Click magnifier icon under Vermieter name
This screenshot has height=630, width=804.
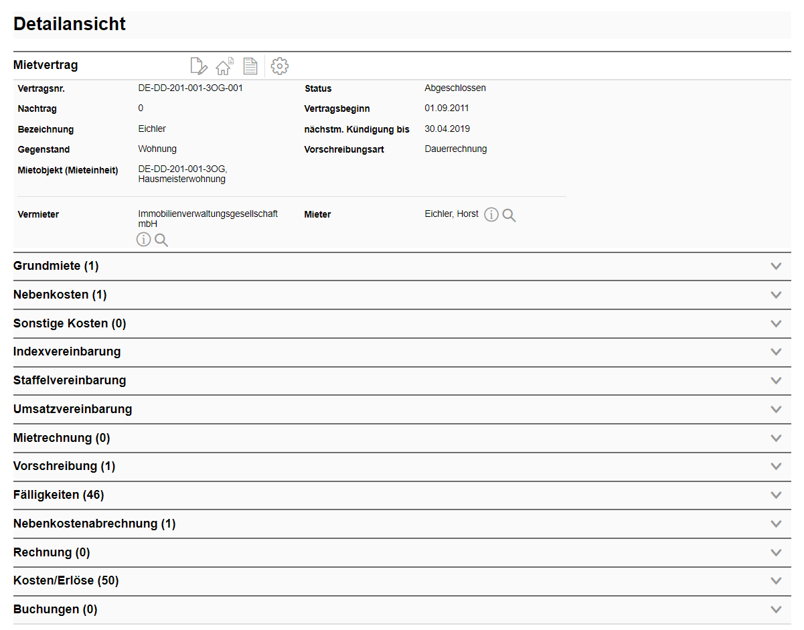(161, 240)
